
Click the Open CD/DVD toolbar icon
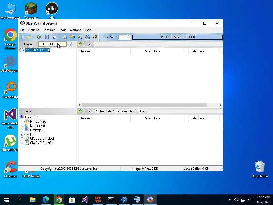[x=39, y=37]
